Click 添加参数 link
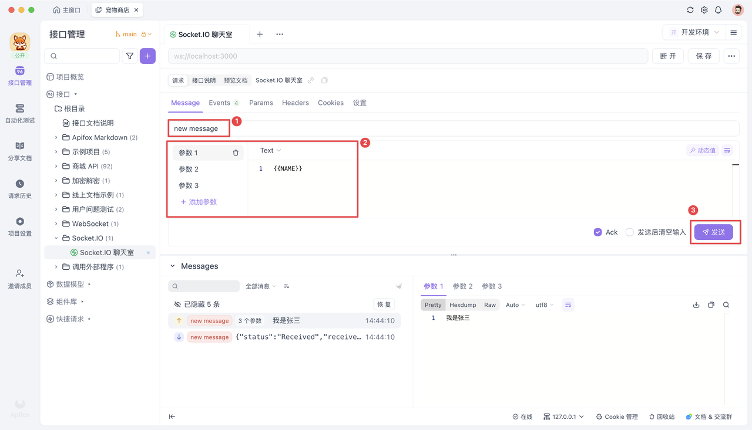 tap(199, 202)
